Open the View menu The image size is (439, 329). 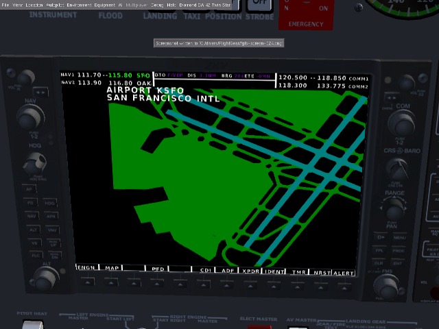[18, 5]
